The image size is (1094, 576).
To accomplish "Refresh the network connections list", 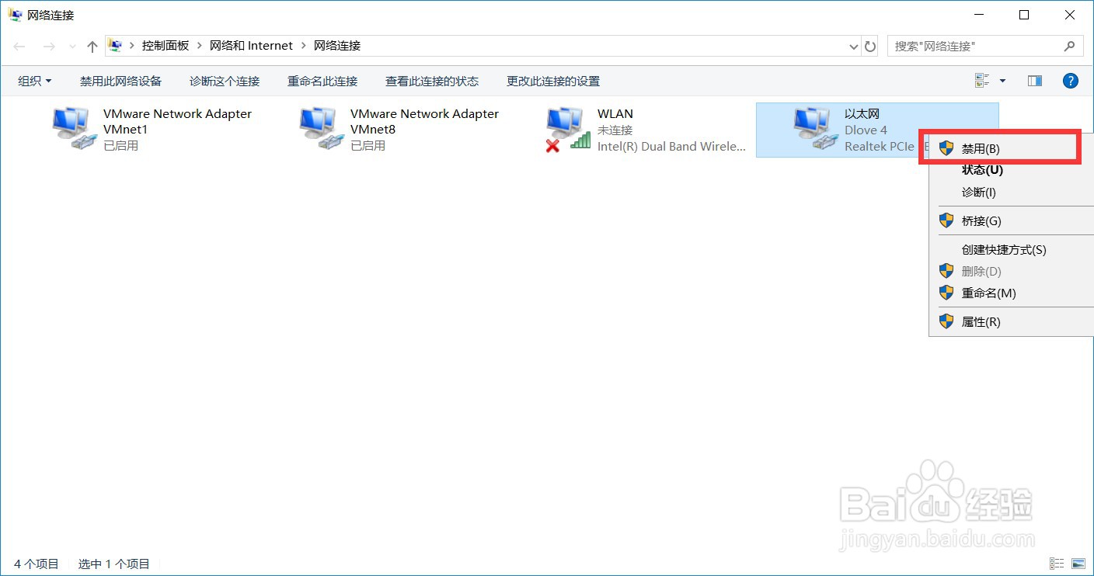I will tap(871, 46).
